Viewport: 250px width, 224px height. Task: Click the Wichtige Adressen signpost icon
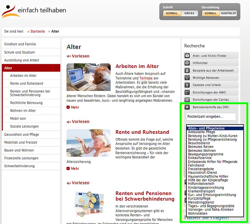(187, 77)
